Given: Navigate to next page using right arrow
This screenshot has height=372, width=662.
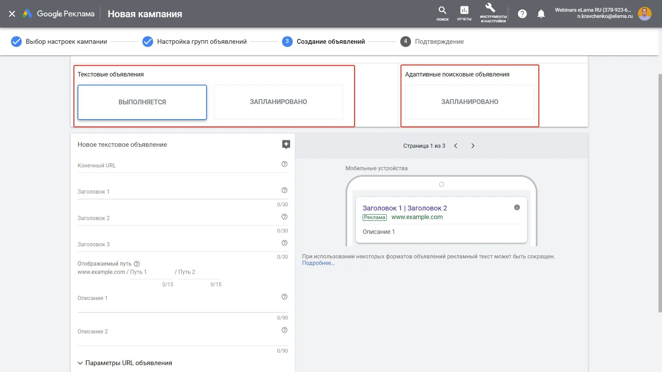Looking at the screenshot, I should [x=473, y=146].
